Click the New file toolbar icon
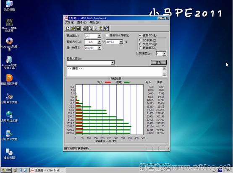The height and width of the screenshot is (173, 233). [68, 28]
